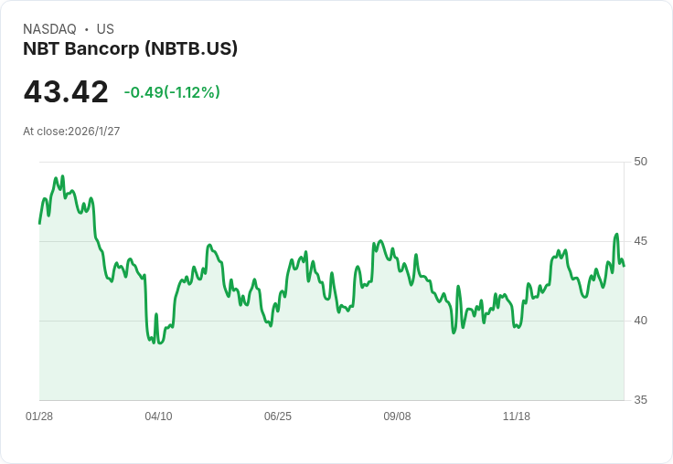The image size is (673, 464).
Task: Click the At close:2026/1/27 timestamp
Action: tap(71, 132)
